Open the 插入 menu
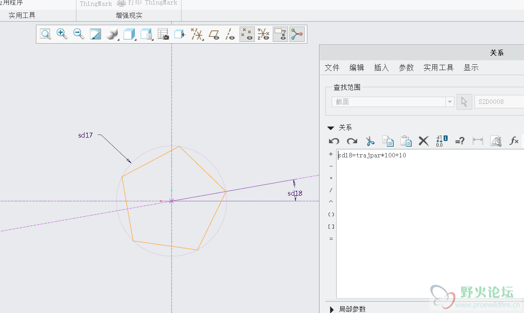The width and height of the screenshot is (524, 313). pos(381,67)
